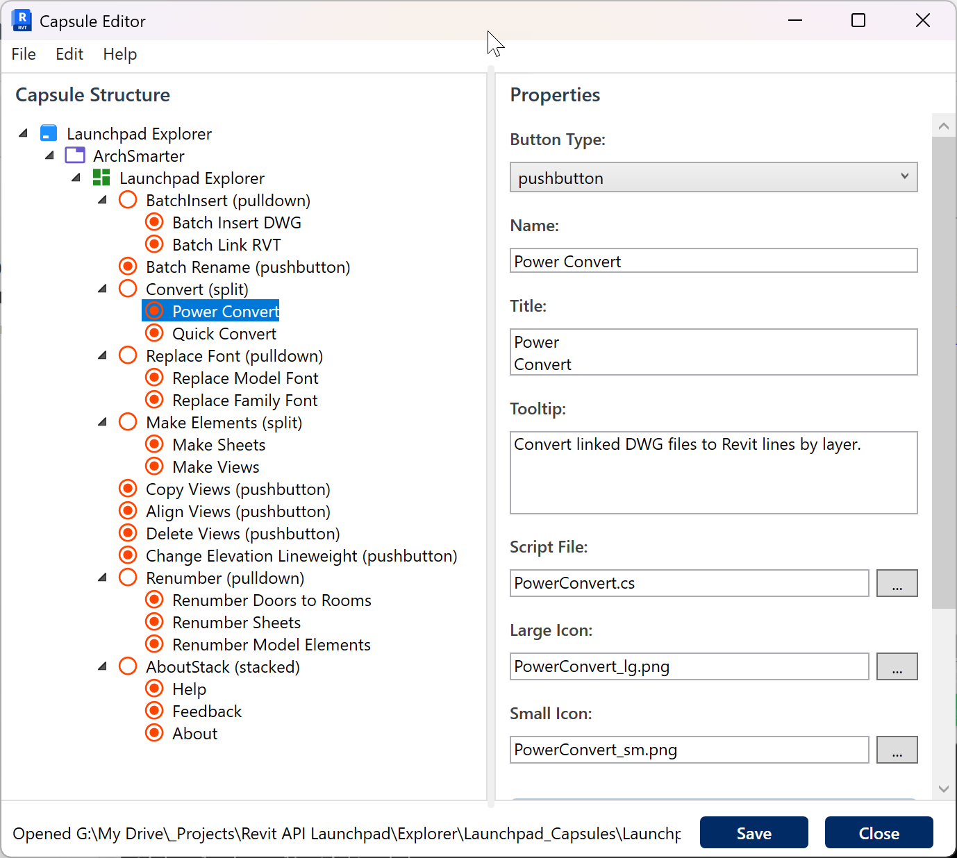Click the green Launchpad Explorer panel icon
The image size is (957, 858).
pyautogui.click(x=101, y=178)
